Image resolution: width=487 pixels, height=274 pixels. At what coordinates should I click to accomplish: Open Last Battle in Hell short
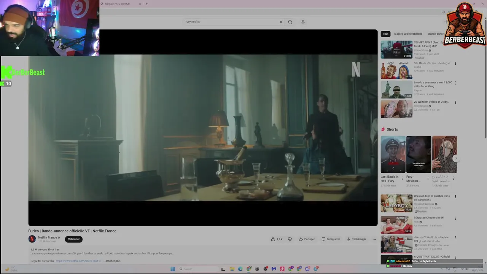tap(393, 155)
